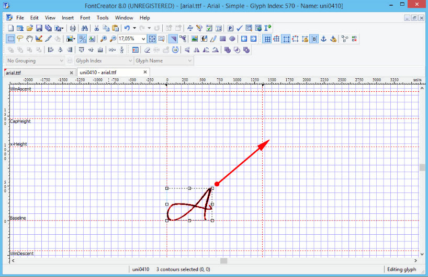
Task: Click the glyph's top-right selection handle
Action: [212, 188]
